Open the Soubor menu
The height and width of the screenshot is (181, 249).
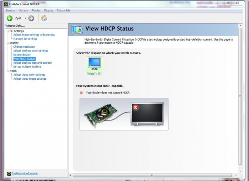10,10
